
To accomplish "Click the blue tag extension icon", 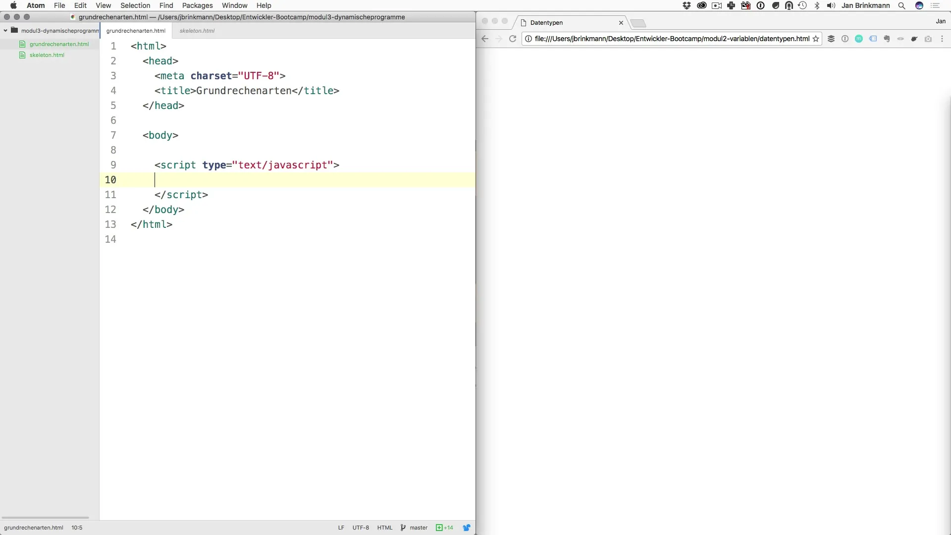I will click(x=873, y=39).
